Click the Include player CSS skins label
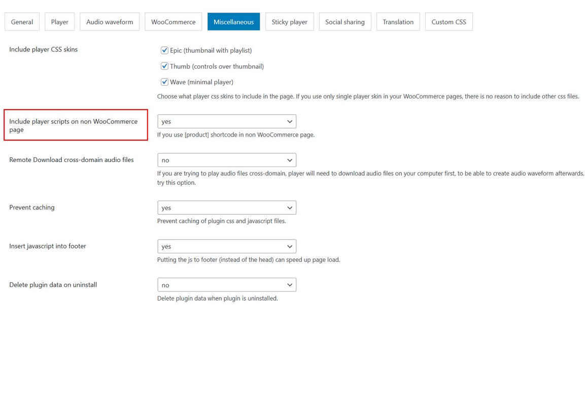 [x=44, y=49]
